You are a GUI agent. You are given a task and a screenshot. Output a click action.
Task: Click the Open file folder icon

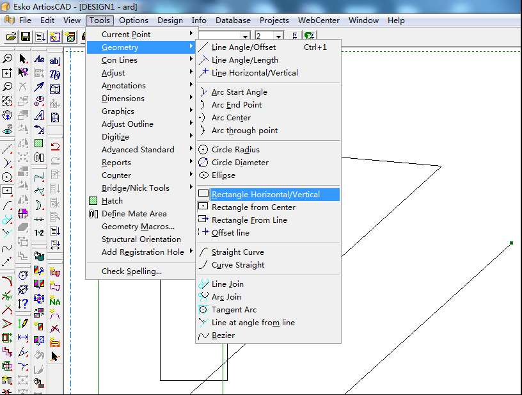click(11, 37)
